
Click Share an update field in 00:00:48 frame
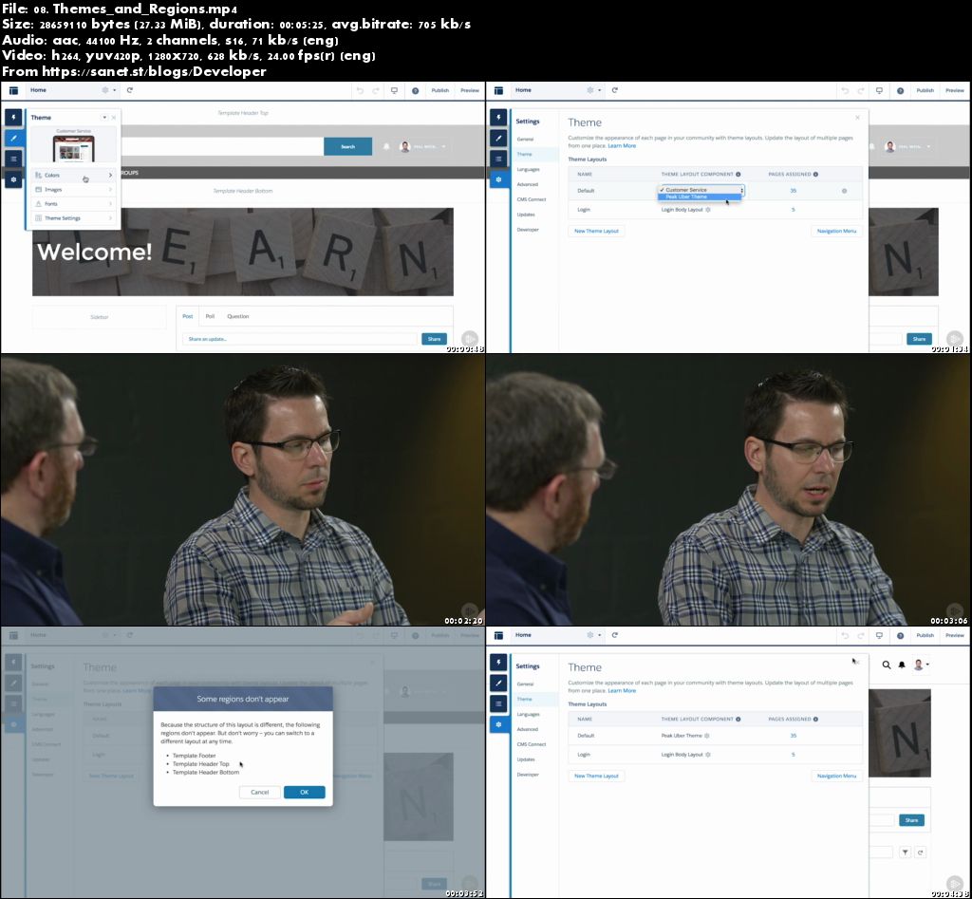tap(299, 339)
